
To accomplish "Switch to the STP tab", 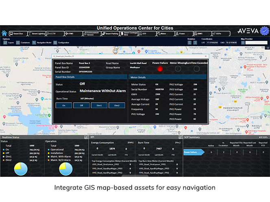I will pyautogui.click(x=147, y=34).
